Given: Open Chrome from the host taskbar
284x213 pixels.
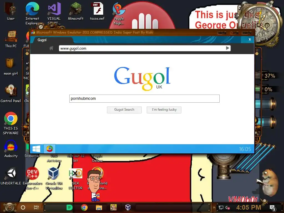Looking at the screenshot, I should click(x=84, y=207).
